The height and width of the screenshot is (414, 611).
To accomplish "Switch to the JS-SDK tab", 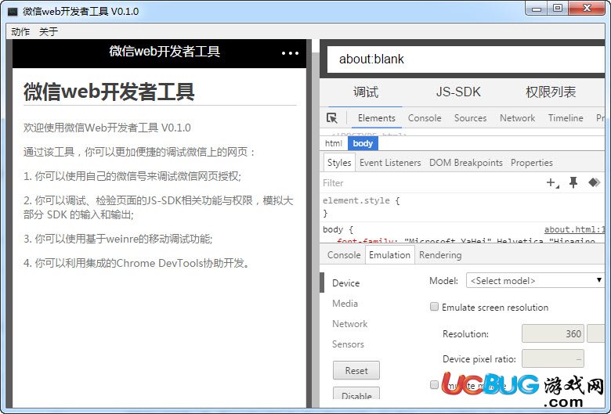I will tap(458, 92).
